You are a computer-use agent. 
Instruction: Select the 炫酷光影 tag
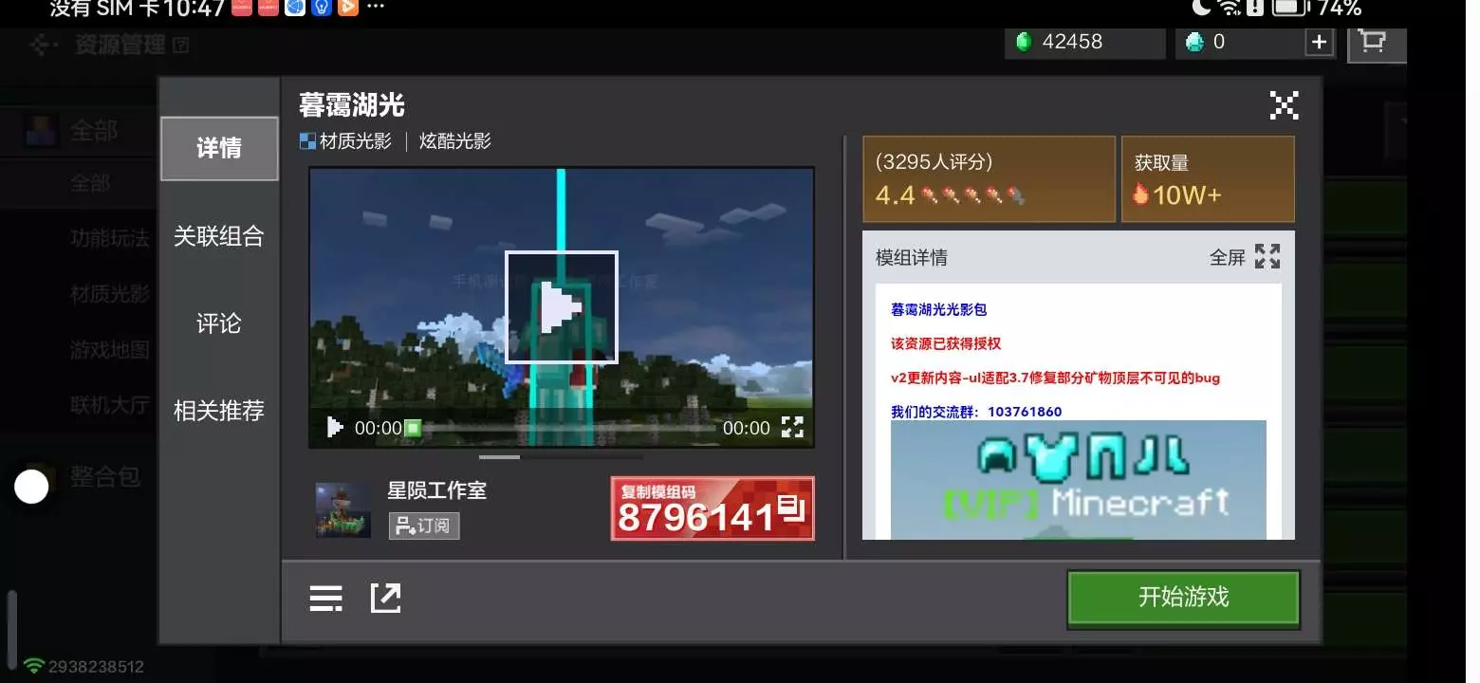[x=455, y=141]
